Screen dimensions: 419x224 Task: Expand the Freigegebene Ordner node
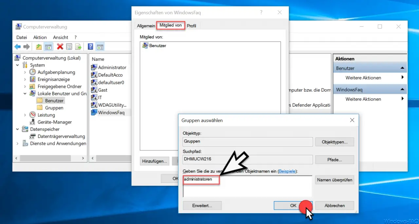click(x=25, y=86)
